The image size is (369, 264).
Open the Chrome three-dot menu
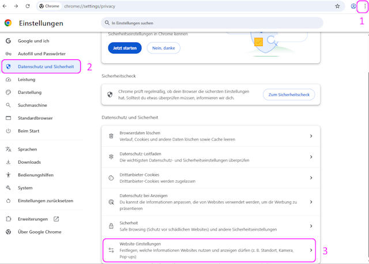(x=364, y=6)
